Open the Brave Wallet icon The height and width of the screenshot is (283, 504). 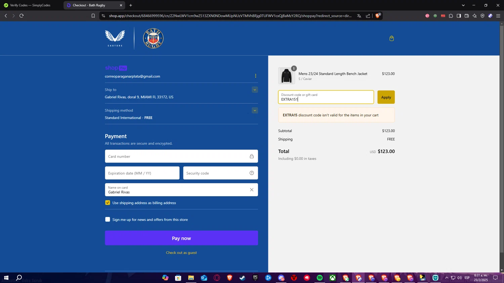[467, 16]
